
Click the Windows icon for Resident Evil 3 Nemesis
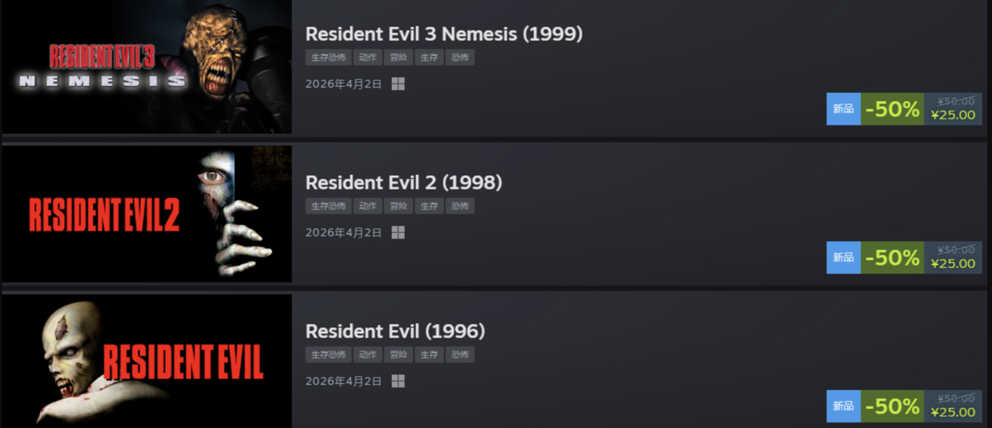(x=398, y=84)
